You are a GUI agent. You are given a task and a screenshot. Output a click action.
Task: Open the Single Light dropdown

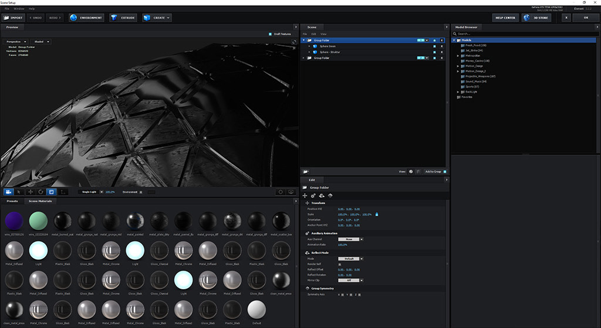pos(91,192)
